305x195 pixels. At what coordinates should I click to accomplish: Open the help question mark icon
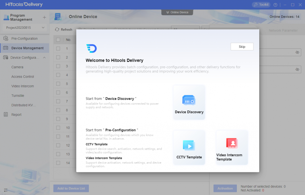coord(275,5)
